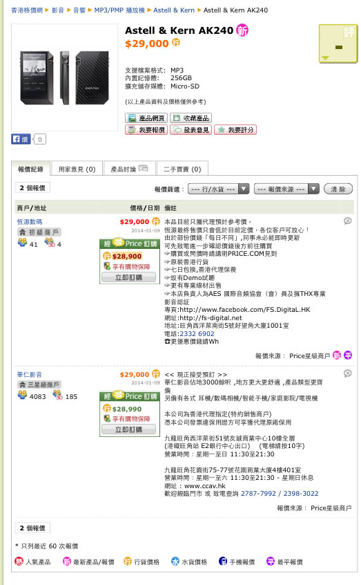Click 華仁影音 positive rating icon with 4083
Image resolution: width=361 pixels, height=585 pixels.
tap(23, 395)
